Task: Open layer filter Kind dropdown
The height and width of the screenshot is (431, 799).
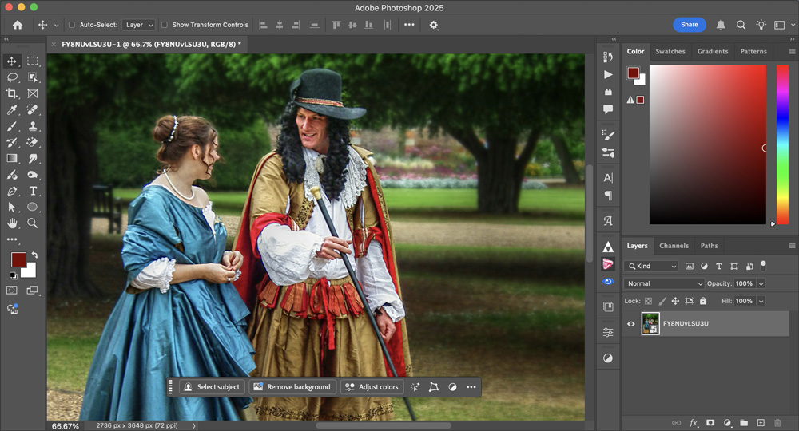Action: coord(651,266)
